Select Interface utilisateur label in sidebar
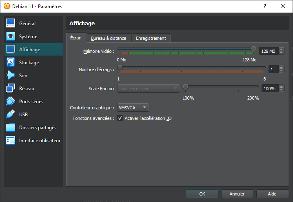Screen dimensions: 293x202 click(x=40, y=141)
